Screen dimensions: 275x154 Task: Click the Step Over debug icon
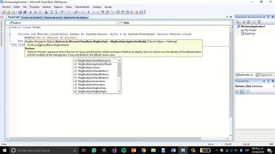[x=107, y=12]
